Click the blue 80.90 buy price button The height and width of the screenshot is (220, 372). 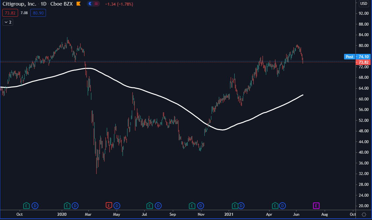38,13
